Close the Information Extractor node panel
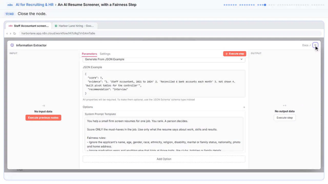 (x=315, y=45)
